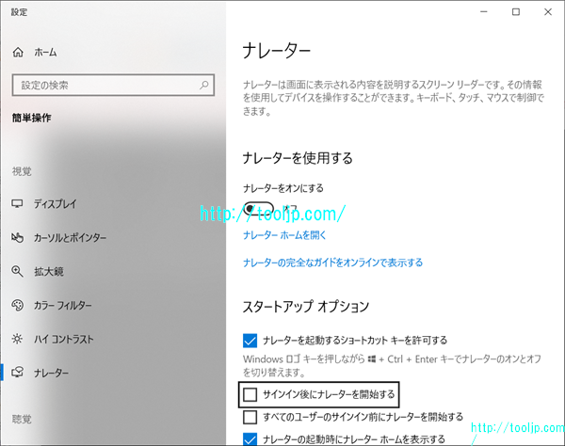This screenshot has height=446, width=565.
Task: Click the Home house icon in sidebar
Action: point(18,53)
